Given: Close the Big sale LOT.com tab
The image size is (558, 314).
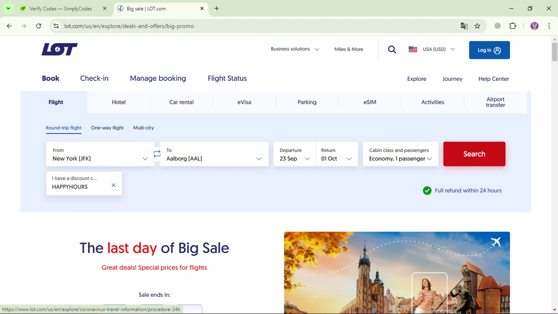Looking at the screenshot, I should 202,9.
